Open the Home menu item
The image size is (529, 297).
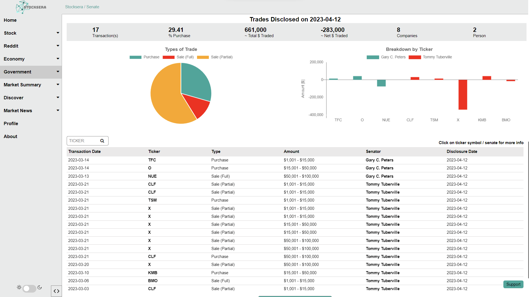tap(10, 20)
